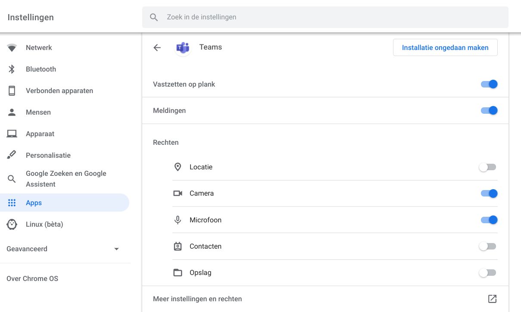521x312 pixels.
Task: Toggle the Camera permission off
Action: pyautogui.click(x=489, y=193)
